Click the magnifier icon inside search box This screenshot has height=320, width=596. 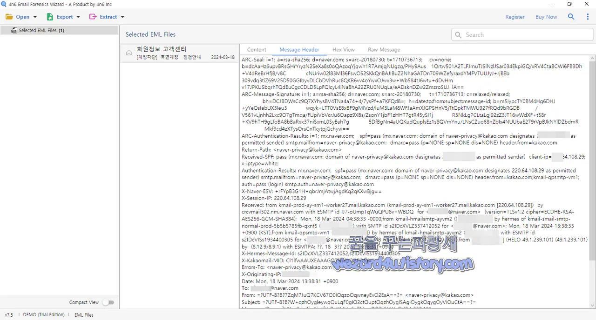(x=459, y=35)
